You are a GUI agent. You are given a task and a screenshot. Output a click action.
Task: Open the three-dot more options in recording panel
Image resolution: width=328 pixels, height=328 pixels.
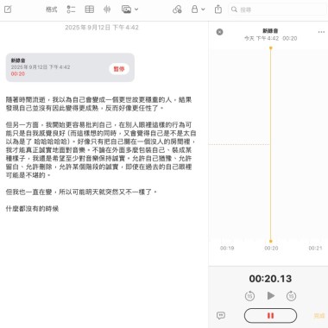tap(321, 32)
